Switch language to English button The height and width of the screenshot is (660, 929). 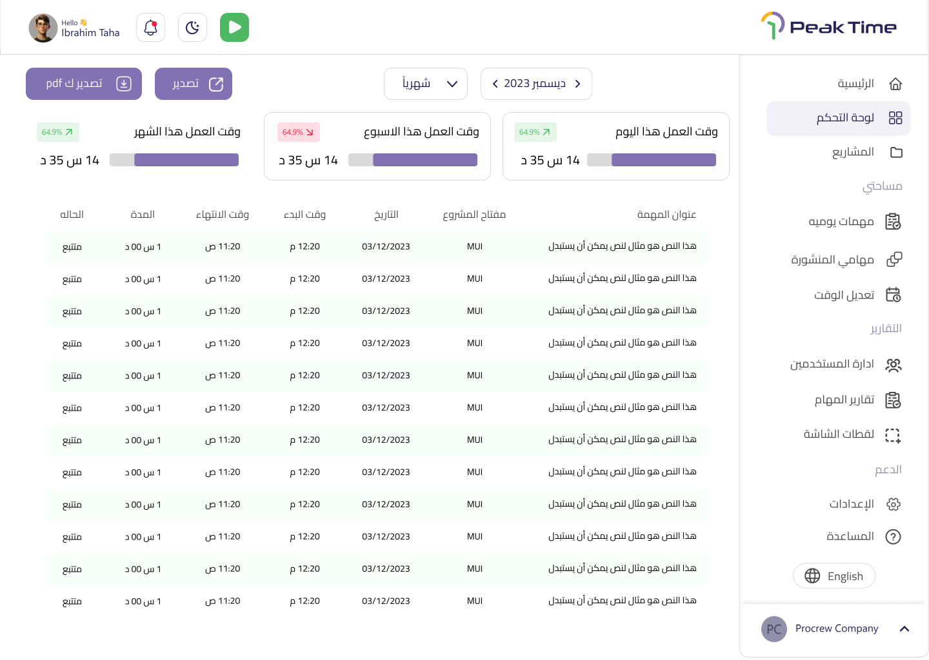[x=834, y=576]
